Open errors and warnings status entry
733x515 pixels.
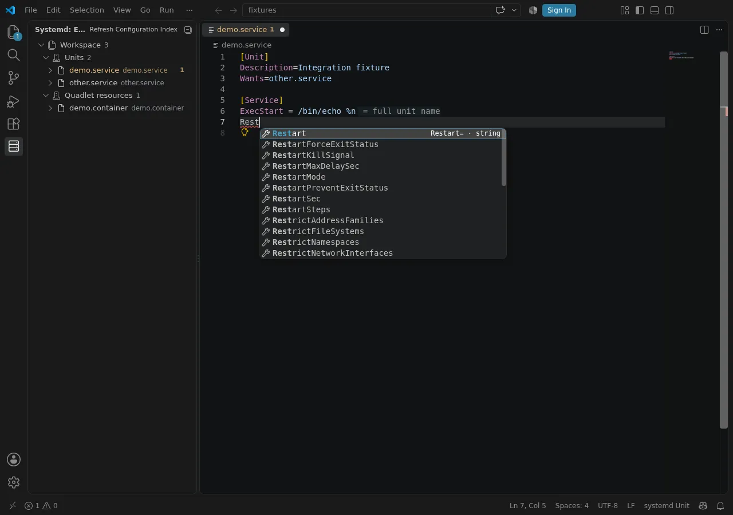point(41,506)
